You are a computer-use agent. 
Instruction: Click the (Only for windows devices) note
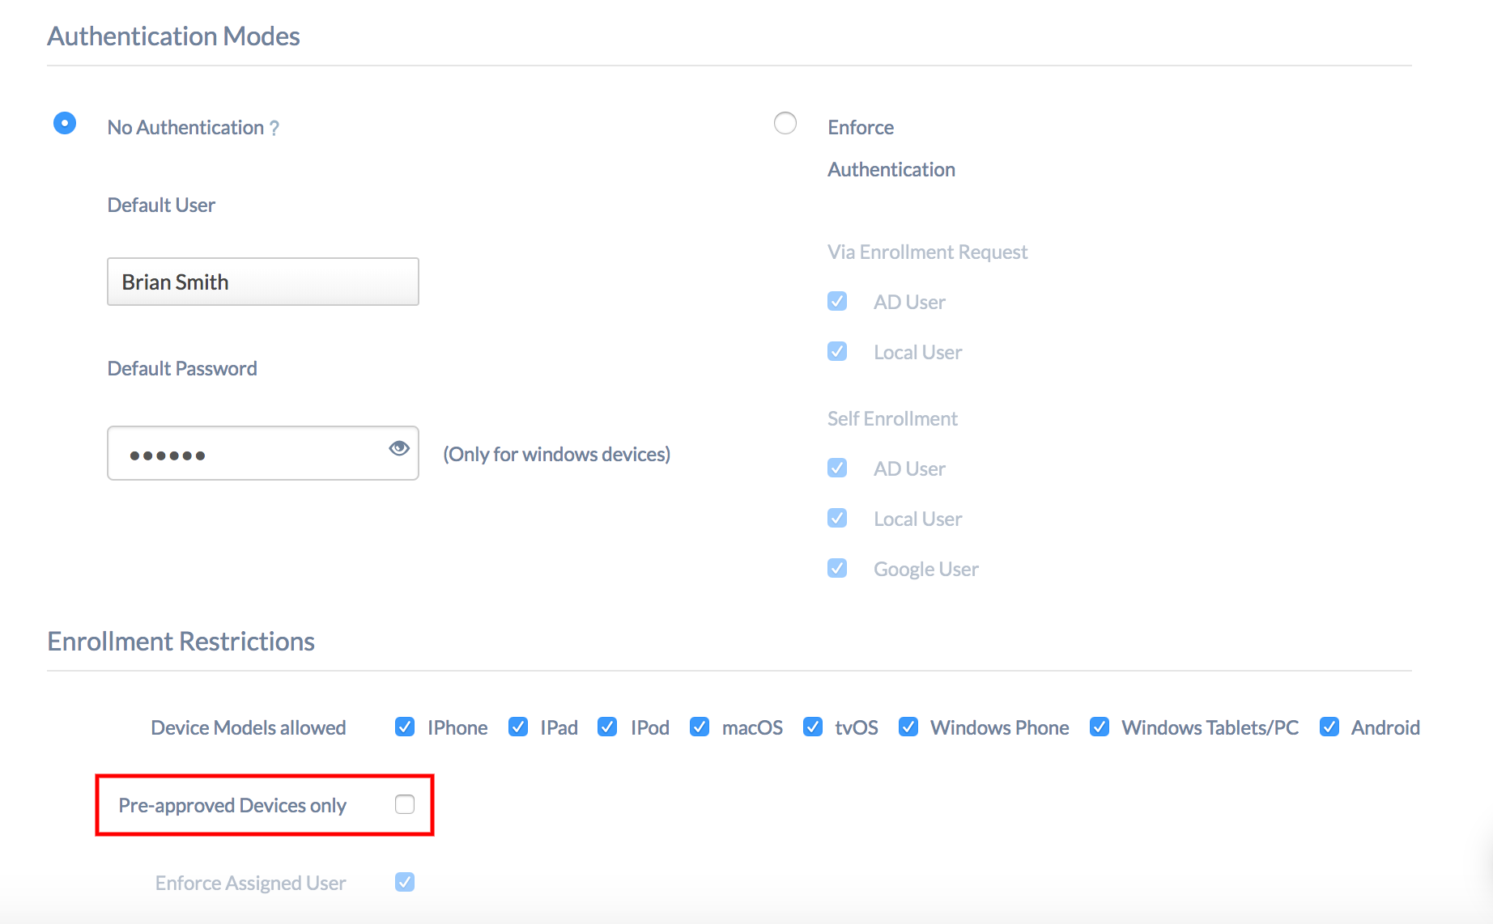tap(556, 455)
